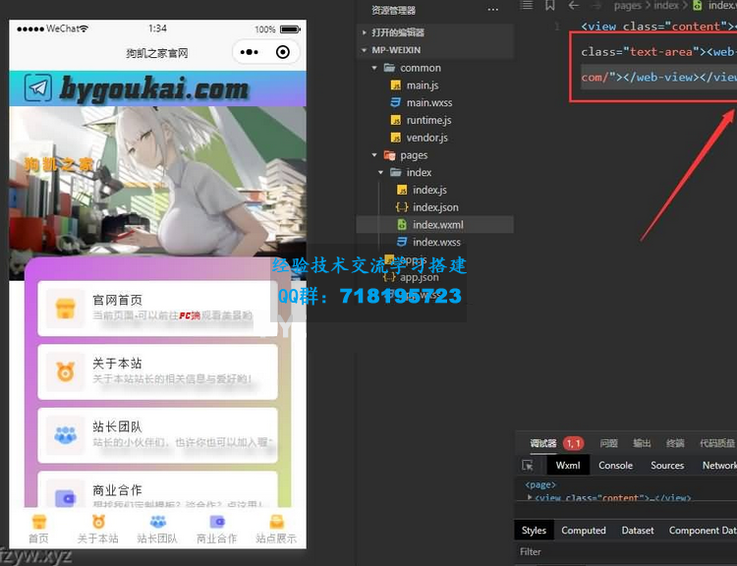Select the Sources devtools tab
Image resolution: width=737 pixels, height=566 pixels.
[667, 465]
